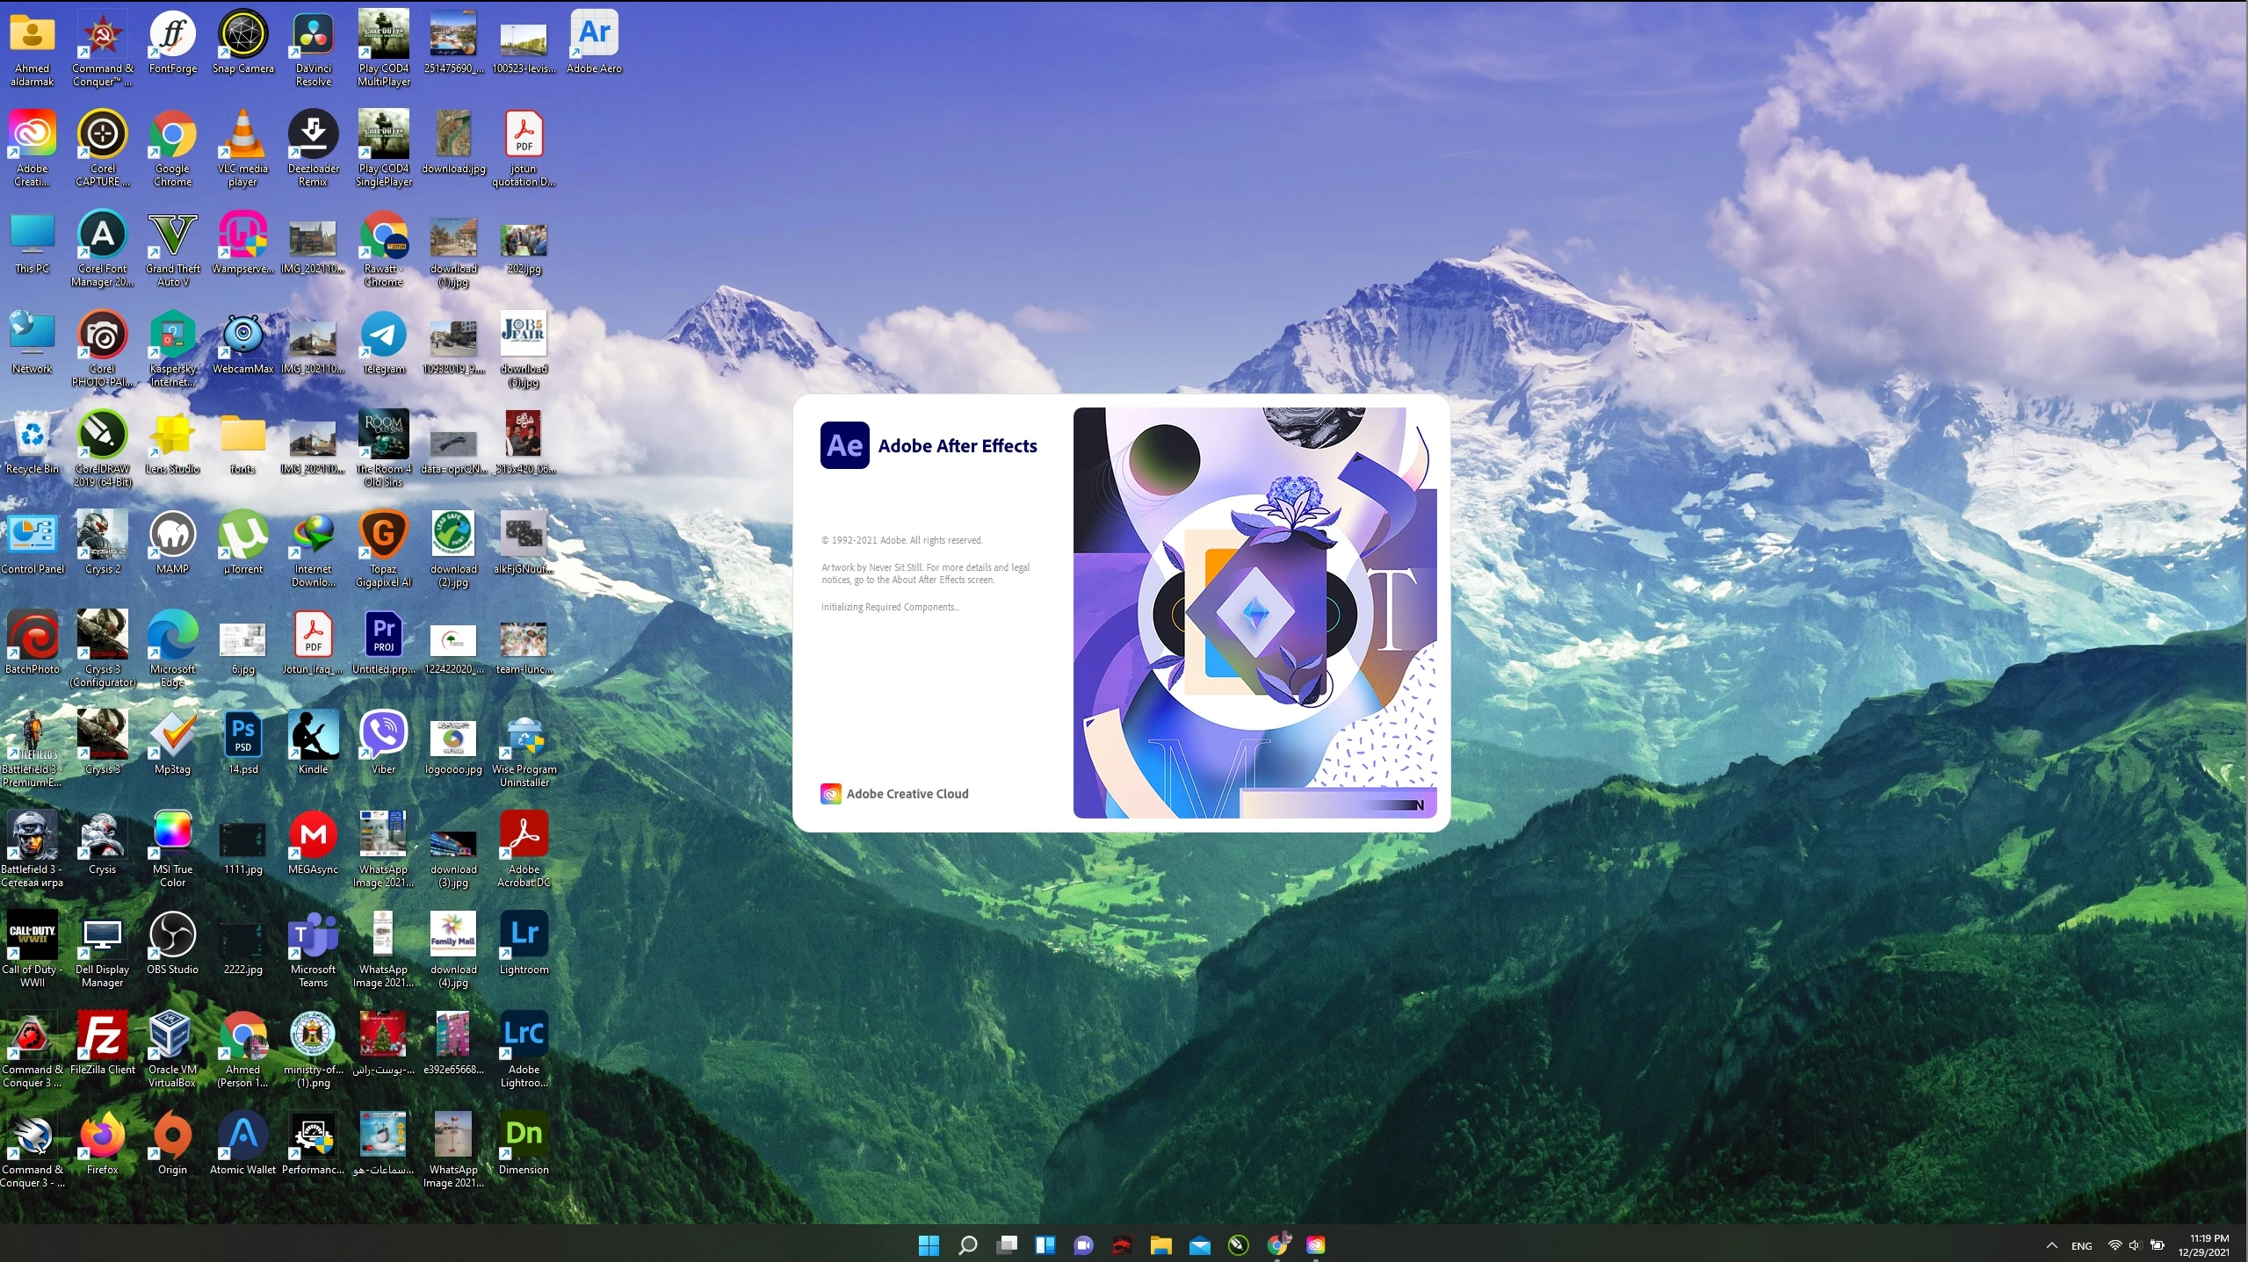This screenshot has width=2248, height=1262.
Task: Click the After Effects splash artwork
Action: pos(1254,612)
